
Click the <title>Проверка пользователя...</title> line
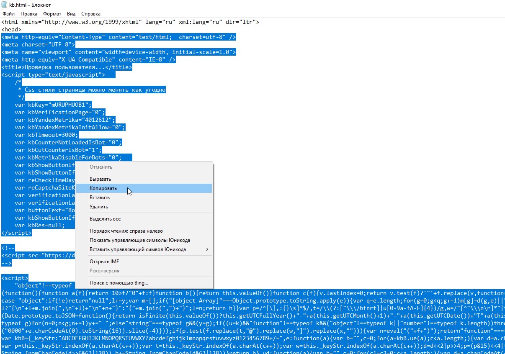[66, 67]
